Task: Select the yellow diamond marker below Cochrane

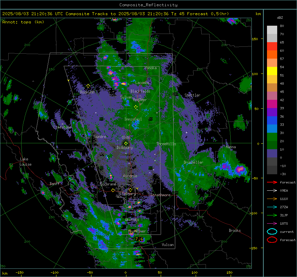Action: pos(113,190)
